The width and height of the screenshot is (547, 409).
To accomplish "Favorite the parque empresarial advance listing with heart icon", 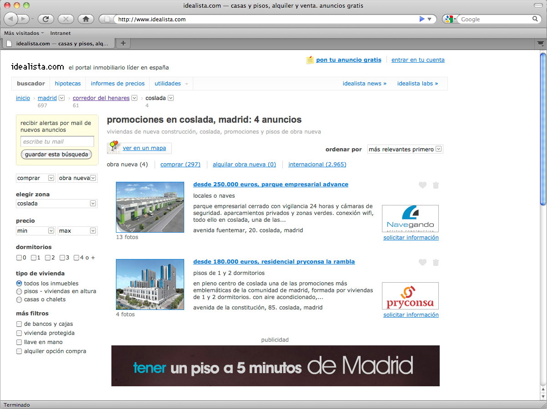I will click(422, 185).
